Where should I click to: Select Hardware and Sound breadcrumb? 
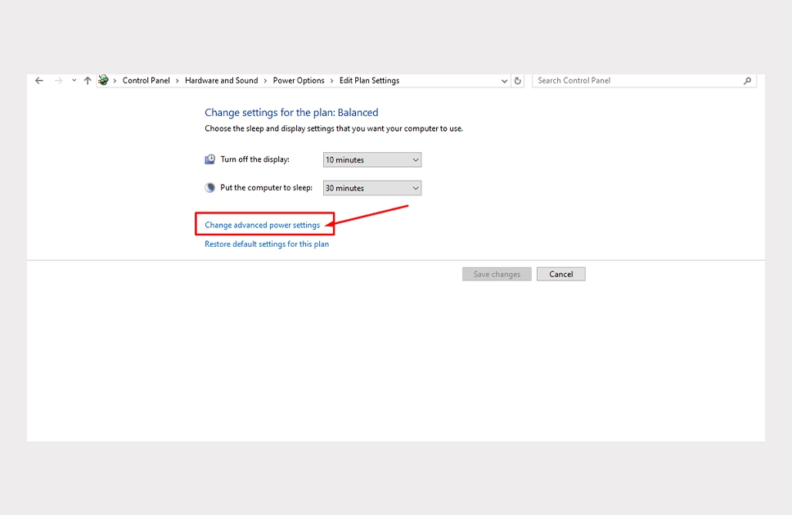[221, 81]
